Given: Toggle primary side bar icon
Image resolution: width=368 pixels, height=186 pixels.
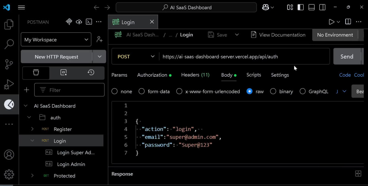Looking at the screenshot, I should tap(301, 7).
